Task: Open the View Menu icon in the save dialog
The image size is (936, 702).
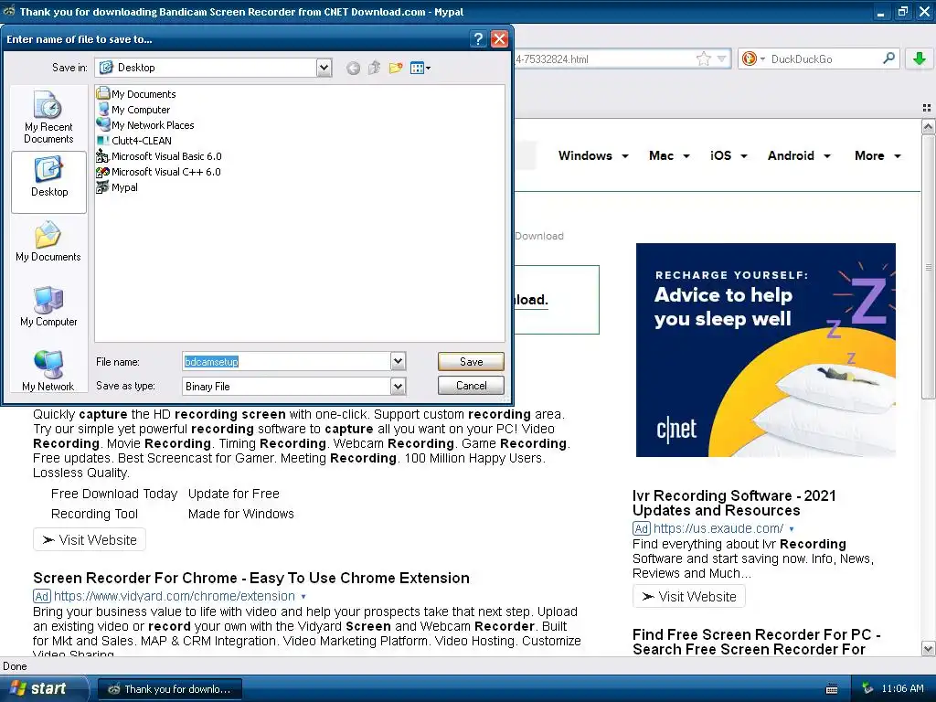Action: [420, 68]
